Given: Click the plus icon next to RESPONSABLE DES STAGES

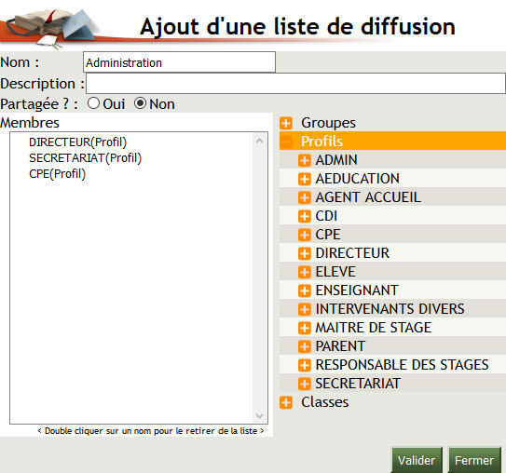Looking at the screenshot, I should 305,365.
